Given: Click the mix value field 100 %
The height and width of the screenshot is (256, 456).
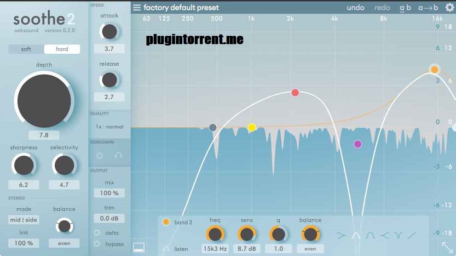Looking at the screenshot, I should point(109,193).
